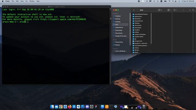196x110 pixels.
Task: Click the Terminal command prompt cursor
Action: coord(28,22)
